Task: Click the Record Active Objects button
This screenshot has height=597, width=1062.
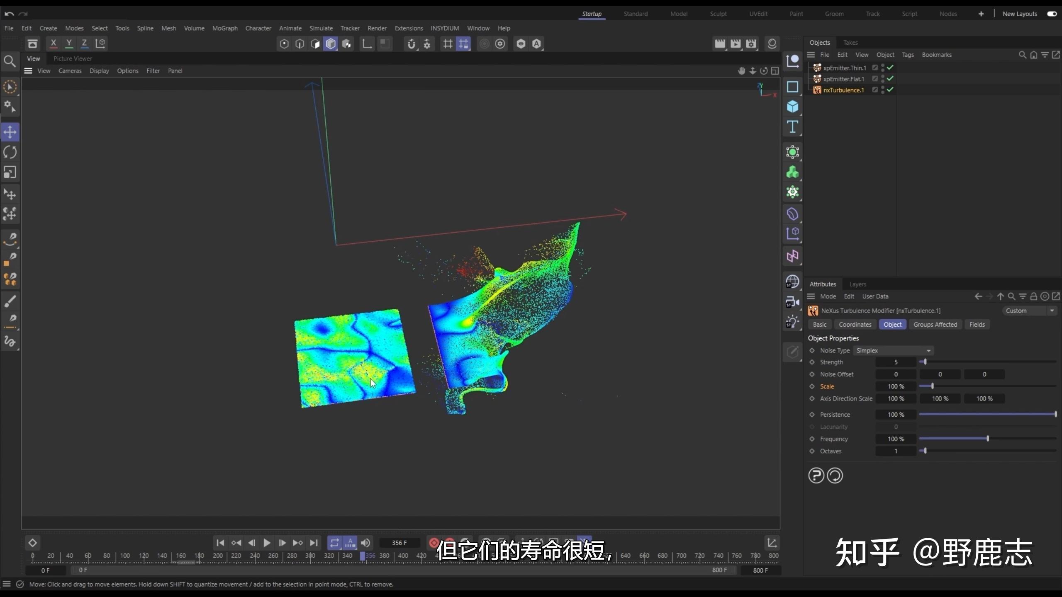Action: 434,543
